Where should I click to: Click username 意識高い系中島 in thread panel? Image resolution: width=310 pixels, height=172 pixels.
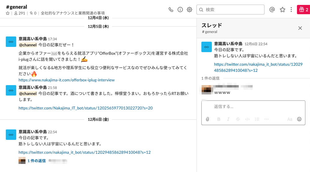click(228, 44)
